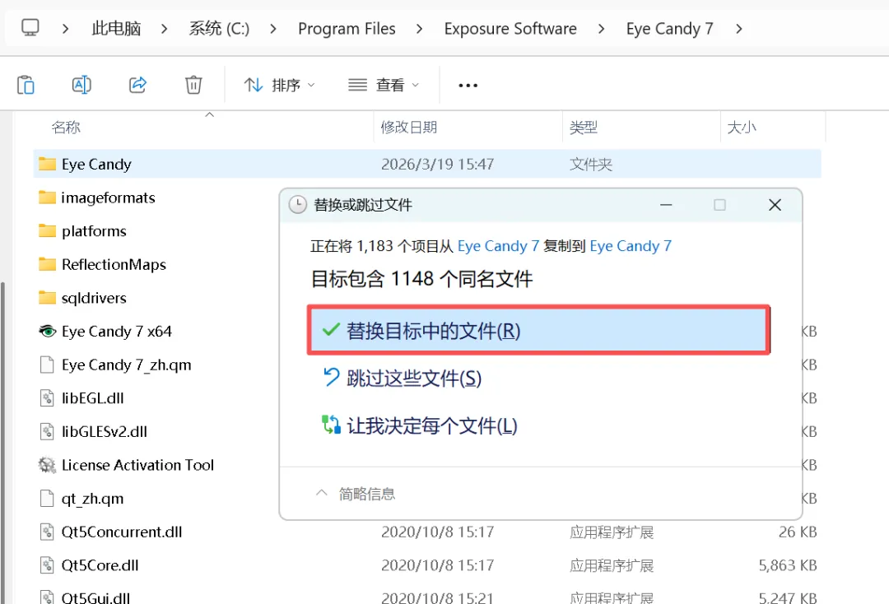889x604 pixels.
Task: Click the blue skip arrow icon
Action: click(331, 378)
